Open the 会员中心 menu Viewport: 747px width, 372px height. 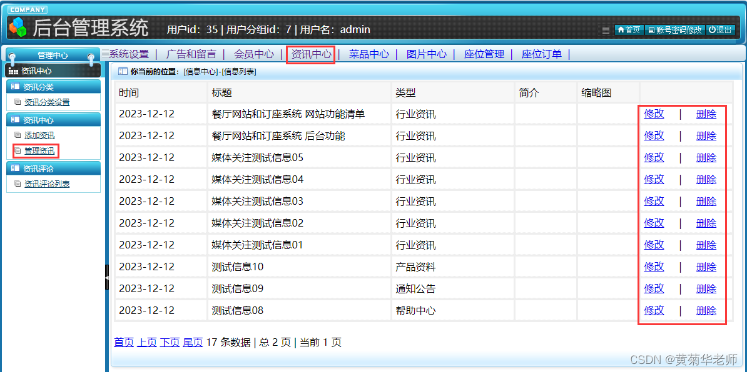254,54
